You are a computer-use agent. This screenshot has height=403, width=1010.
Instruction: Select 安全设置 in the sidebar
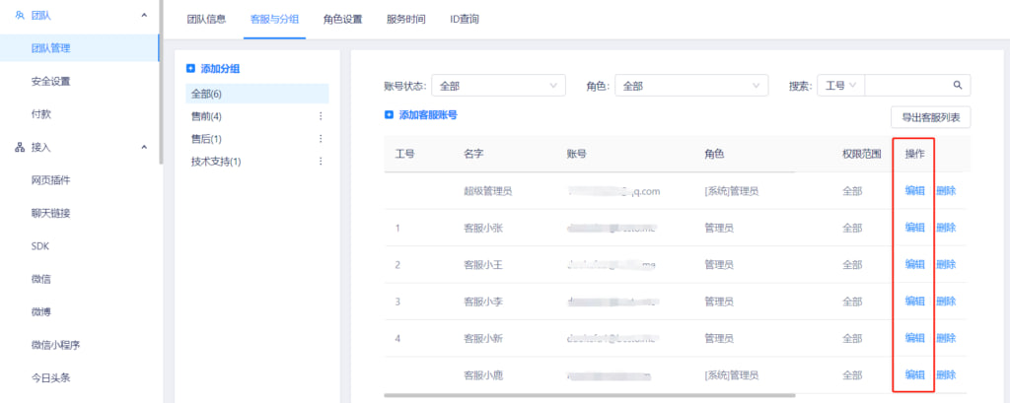50,81
